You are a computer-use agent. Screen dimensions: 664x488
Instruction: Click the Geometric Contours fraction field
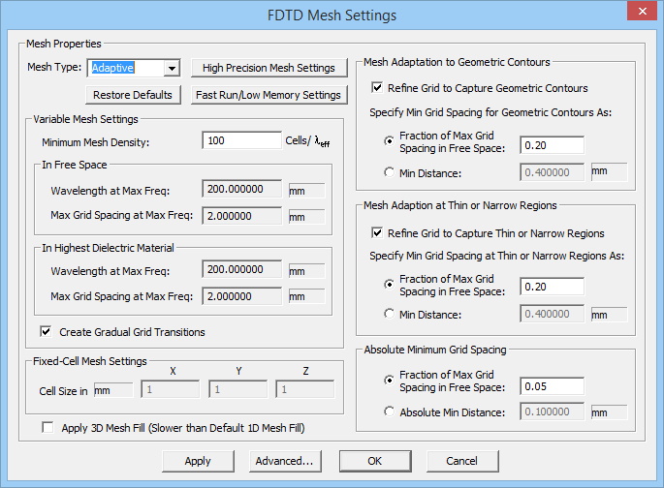[552, 145]
